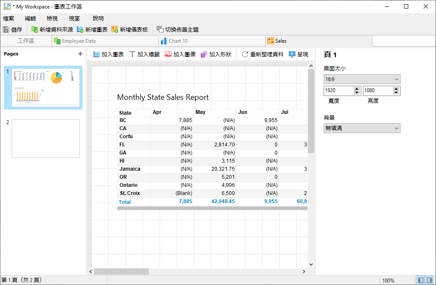Add a new page with plus icon
Screen dimensions: 436x285
click(80, 54)
